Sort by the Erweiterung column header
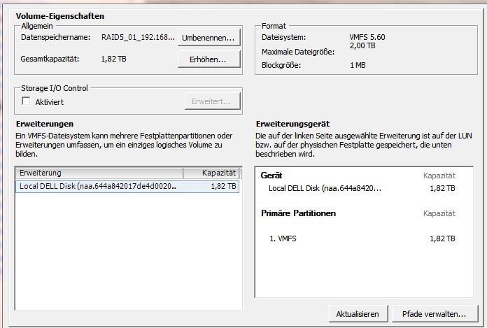Viewport: 487px width, 328px height. click(x=99, y=173)
